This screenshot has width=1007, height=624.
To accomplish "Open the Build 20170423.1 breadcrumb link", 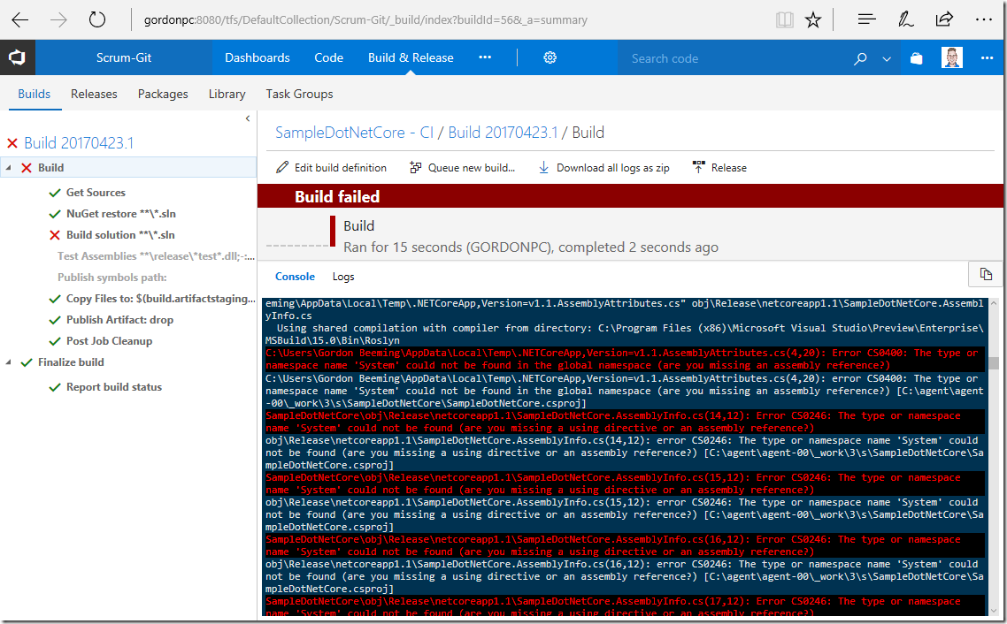I will (x=503, y=133).
